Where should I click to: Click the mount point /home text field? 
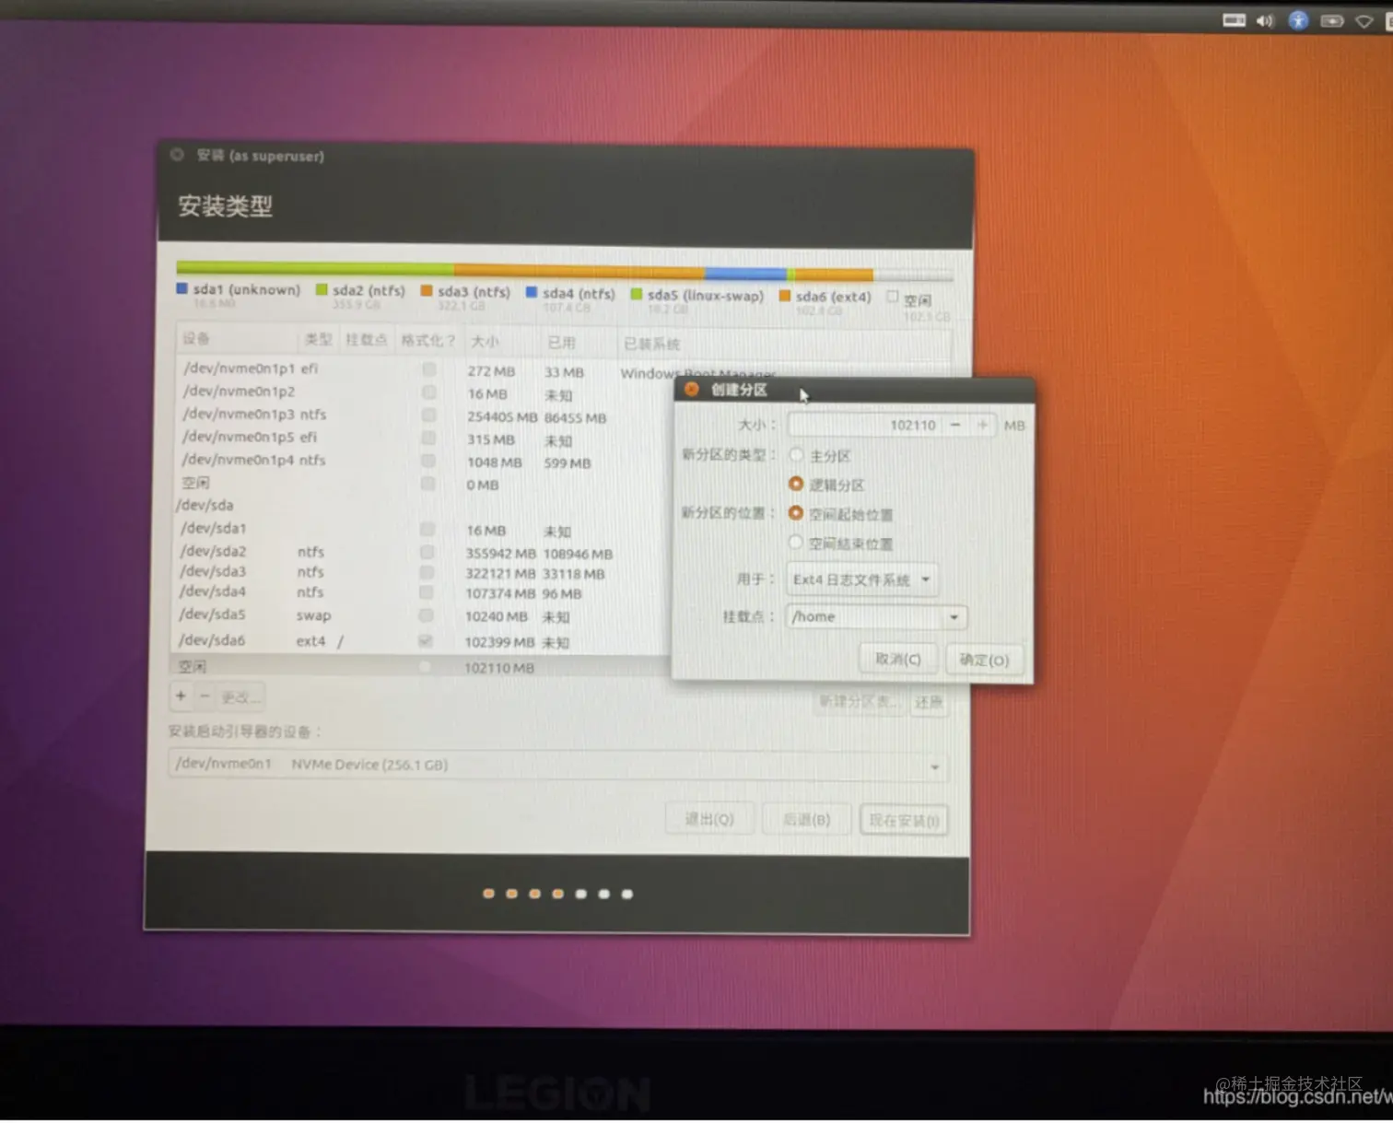pos(864,617)
